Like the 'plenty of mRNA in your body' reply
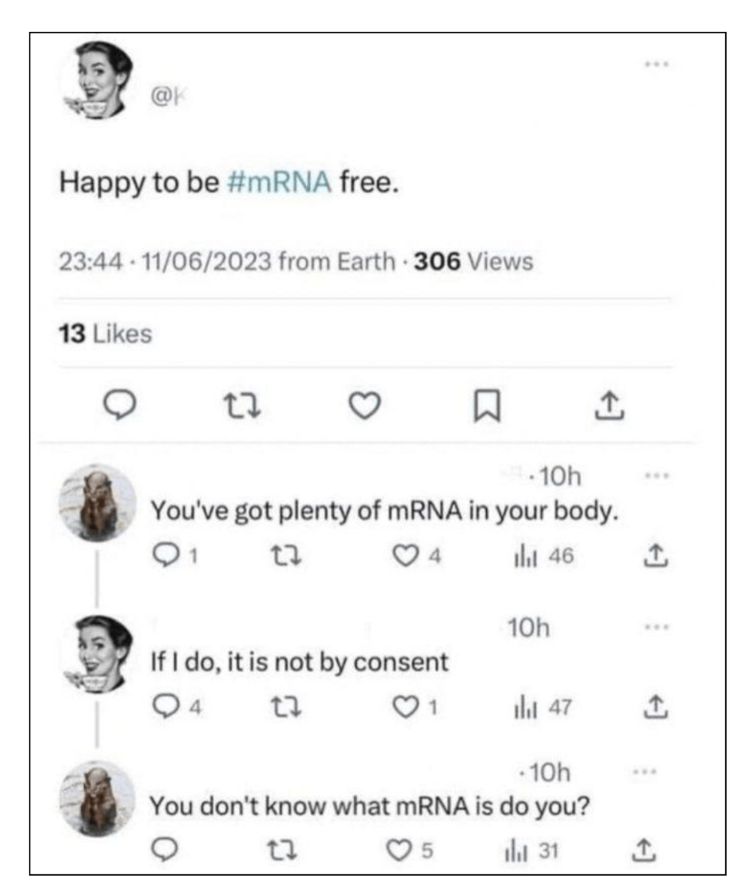Image resolution: width=755 pixels, height=896 pixels. 402,556
